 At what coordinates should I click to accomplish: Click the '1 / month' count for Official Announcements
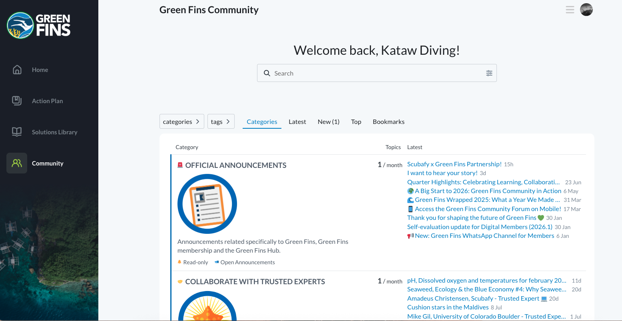[x=390, y=165]
